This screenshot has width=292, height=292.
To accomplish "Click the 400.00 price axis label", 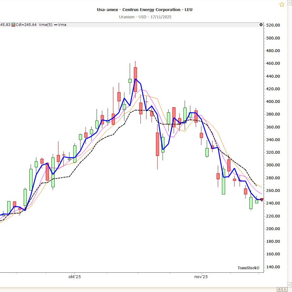I will [273, 102].
